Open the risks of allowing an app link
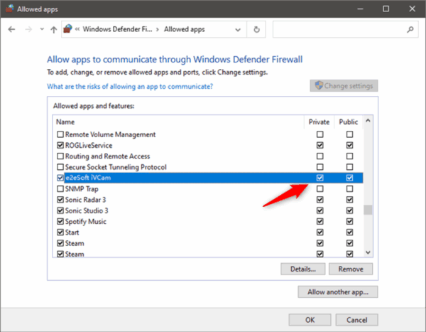This screenshot has height=332, width=426. tap(130, 86)
